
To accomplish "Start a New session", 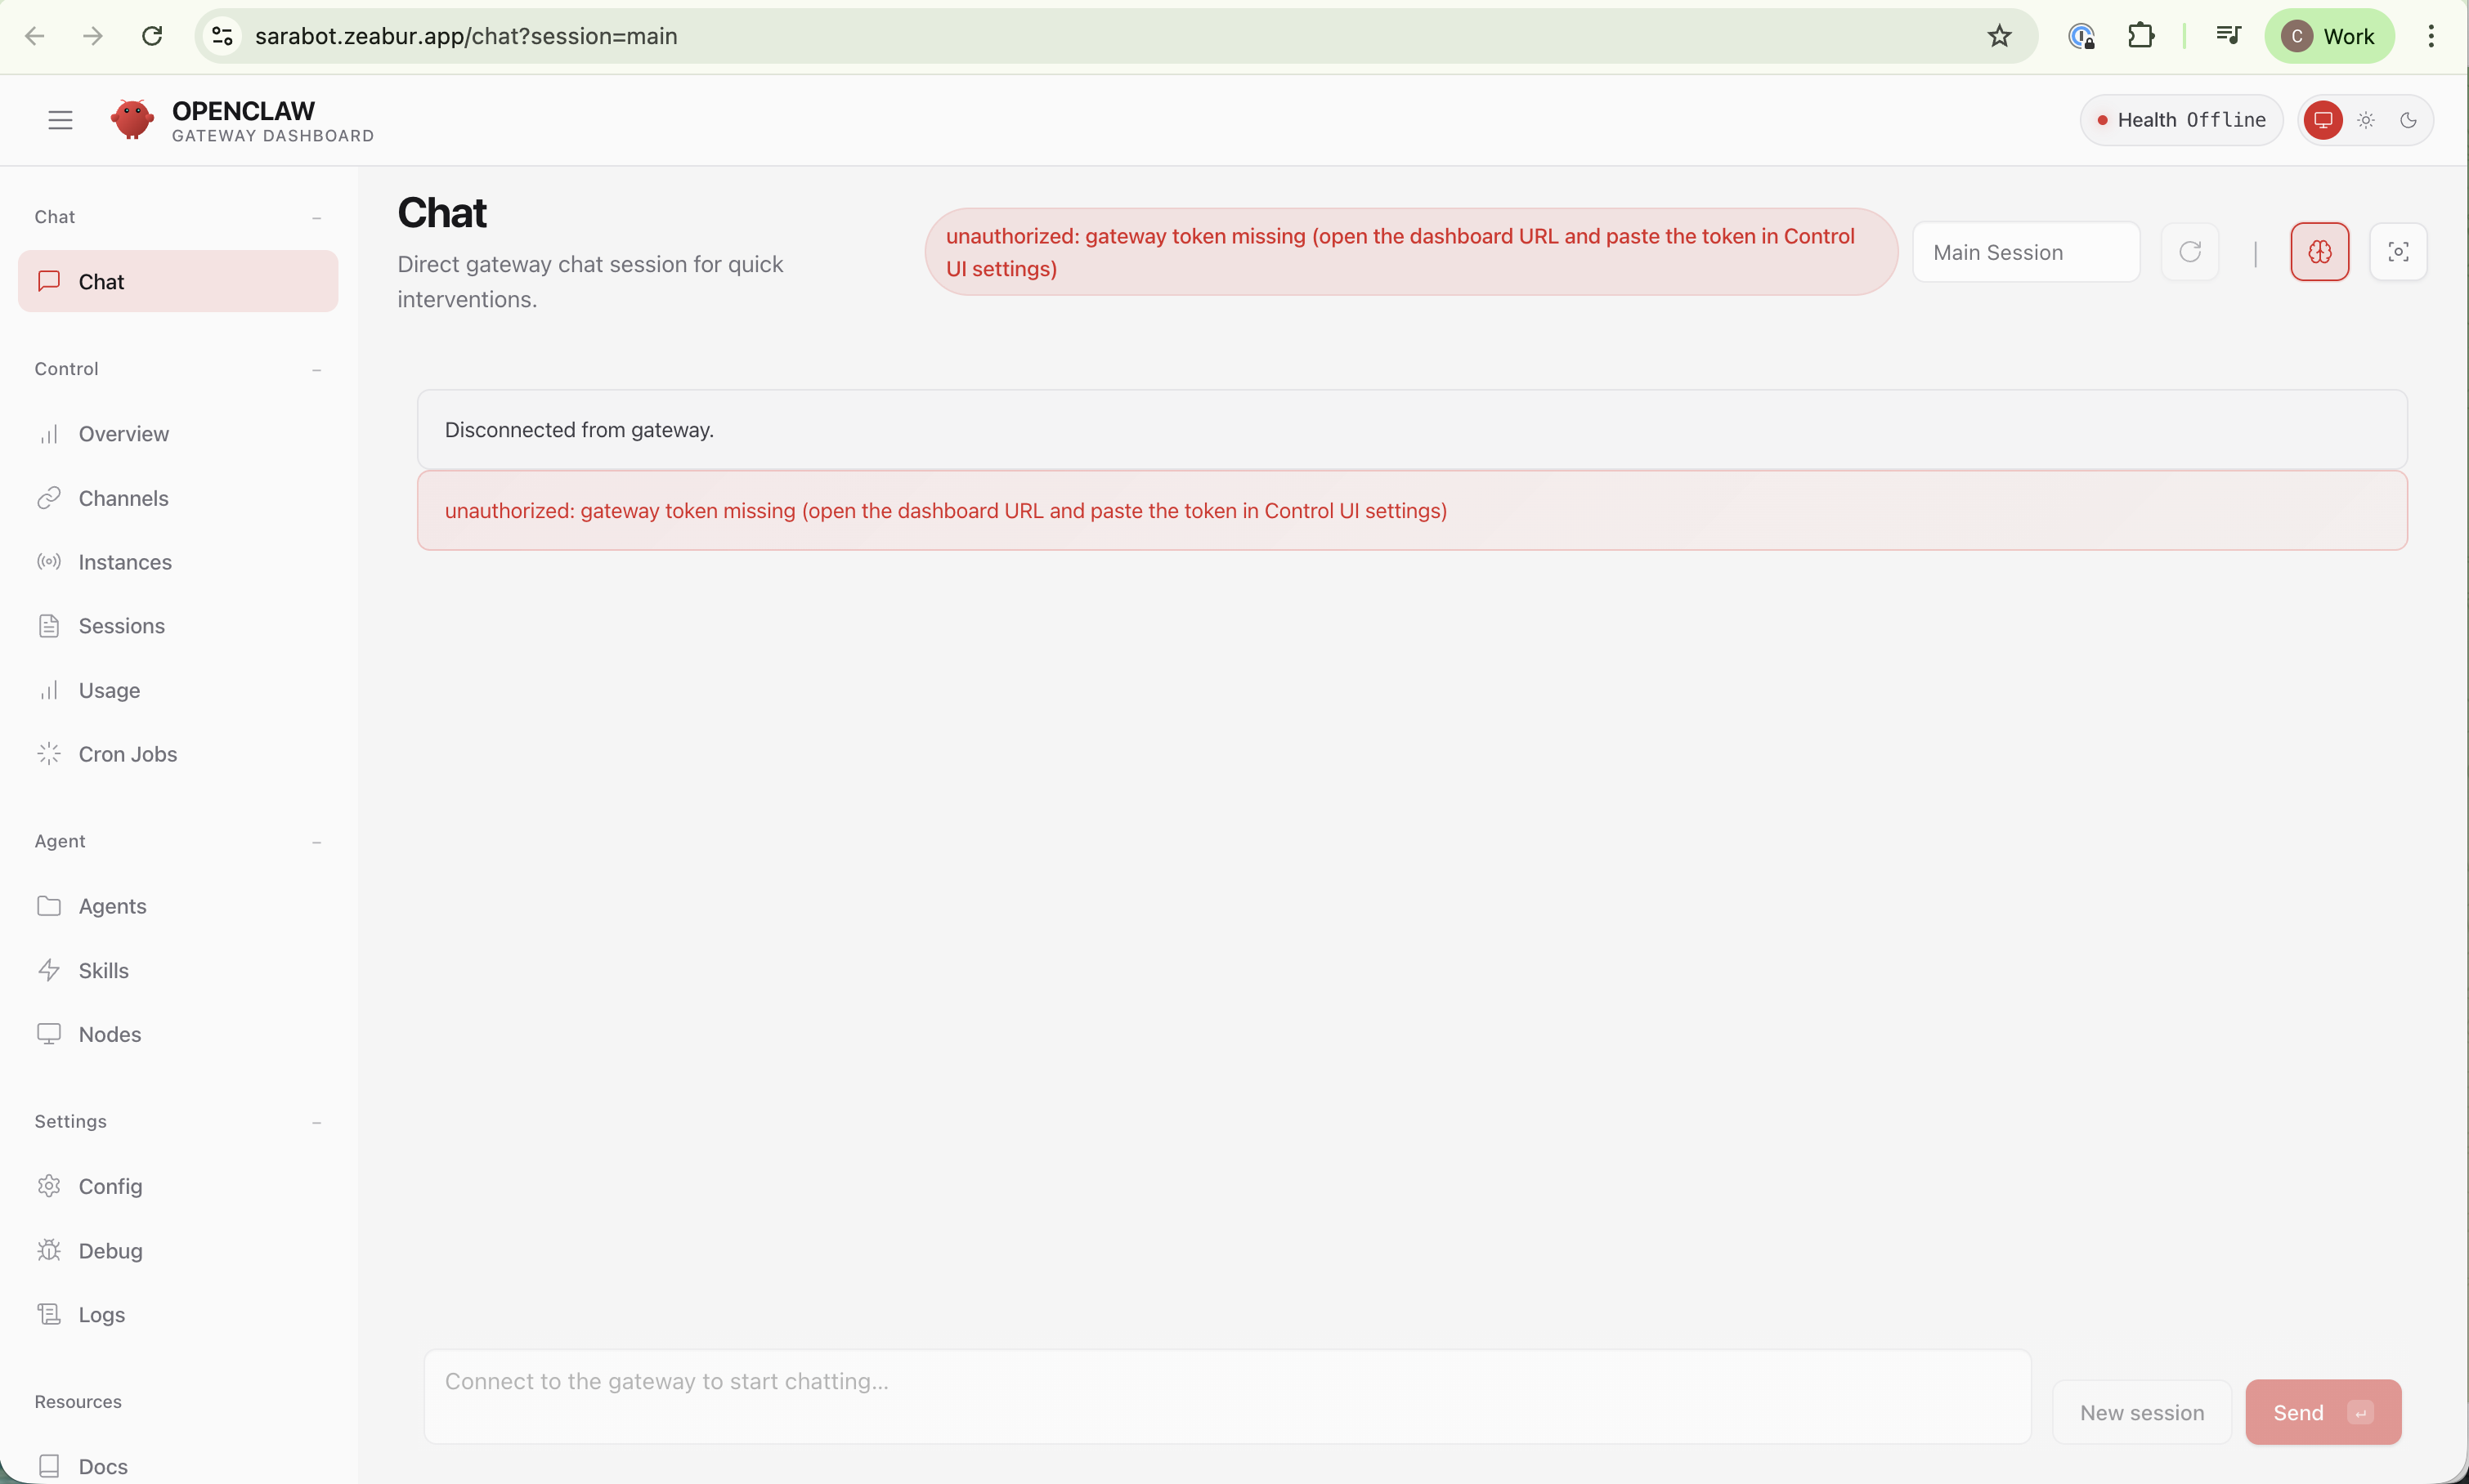I will (2141, 1411).
